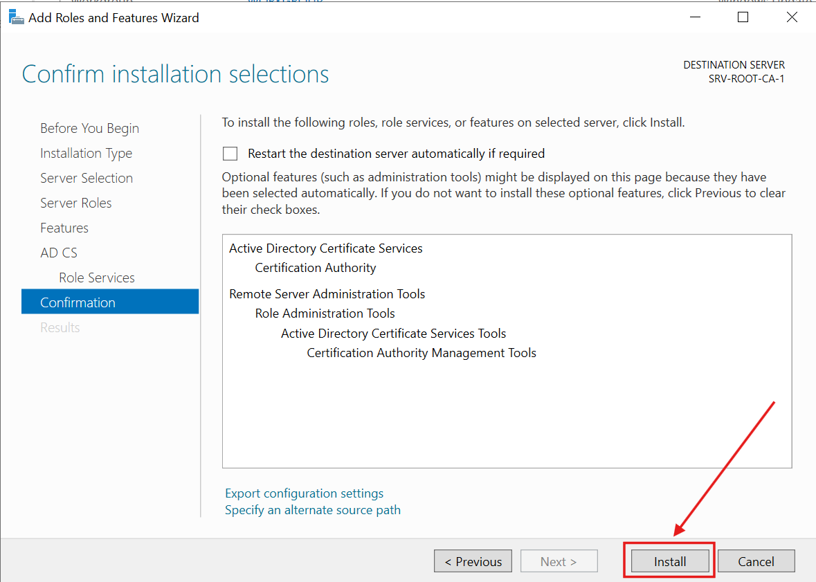This screenshot has width=816, height=582.
Task: Click the disabled Next button
Action: tap(559, 561)
